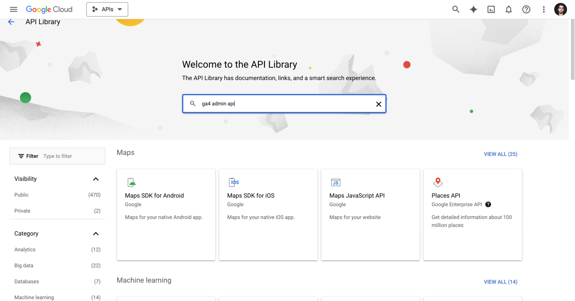
Task: Click the top bar search magnifier icon
Action: (456, 9)
